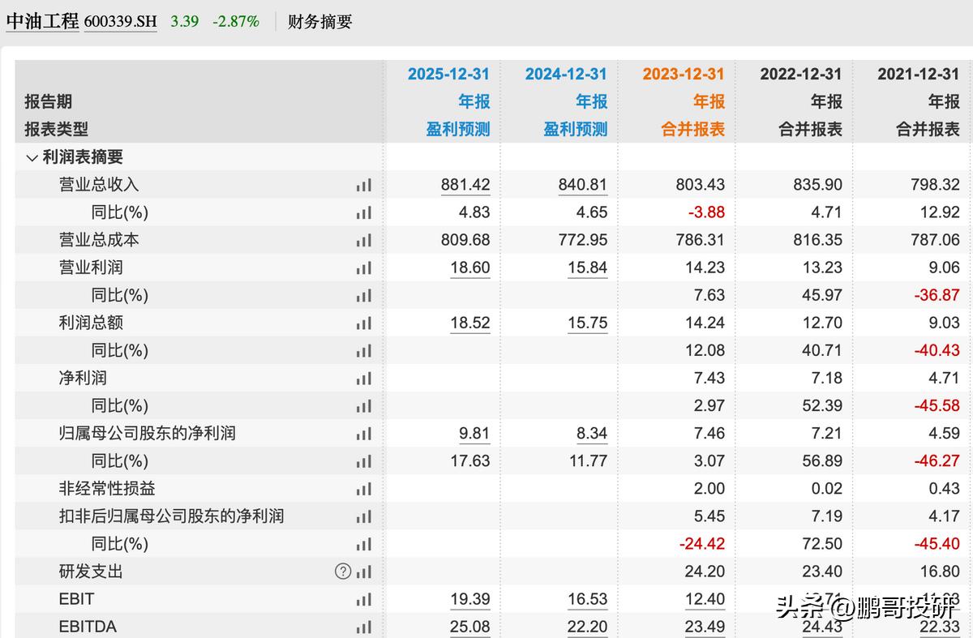The height and width of the screenshot is (638, 973).
Task: Open trend chart icon for EBITDA
Action: (x=364, y=627)
